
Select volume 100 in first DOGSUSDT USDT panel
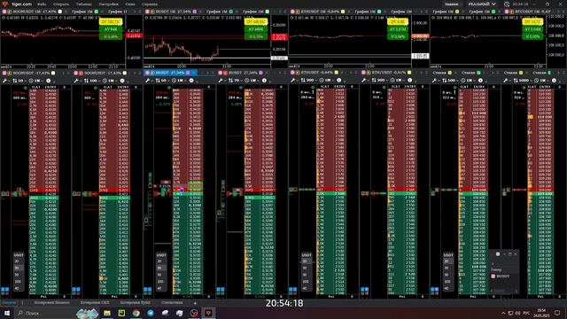point(18,282)
